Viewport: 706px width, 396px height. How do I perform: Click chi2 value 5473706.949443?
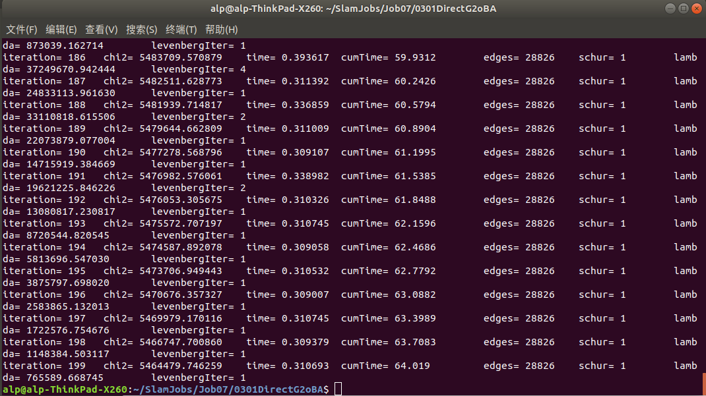[181, 271]
